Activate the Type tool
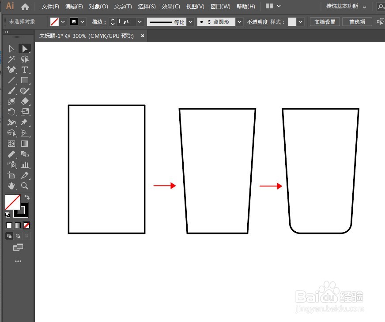385x322 pixels. click(x=24, y=70)
